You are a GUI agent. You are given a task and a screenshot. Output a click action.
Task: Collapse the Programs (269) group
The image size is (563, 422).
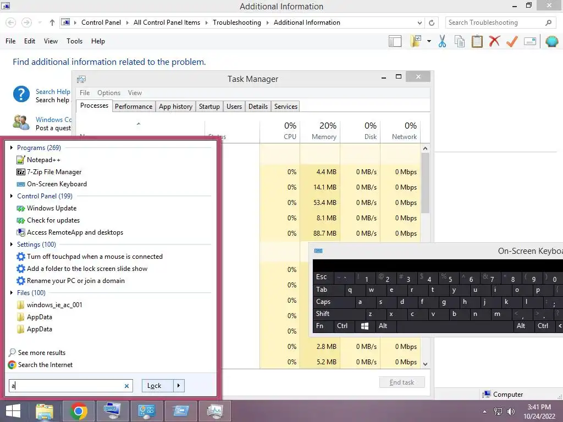pyautogui.click(x=12, y=147)
